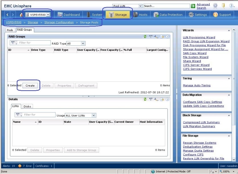
Task: Click the back navigation arrow
Action: pyautogui.click(x=8, y=15)
